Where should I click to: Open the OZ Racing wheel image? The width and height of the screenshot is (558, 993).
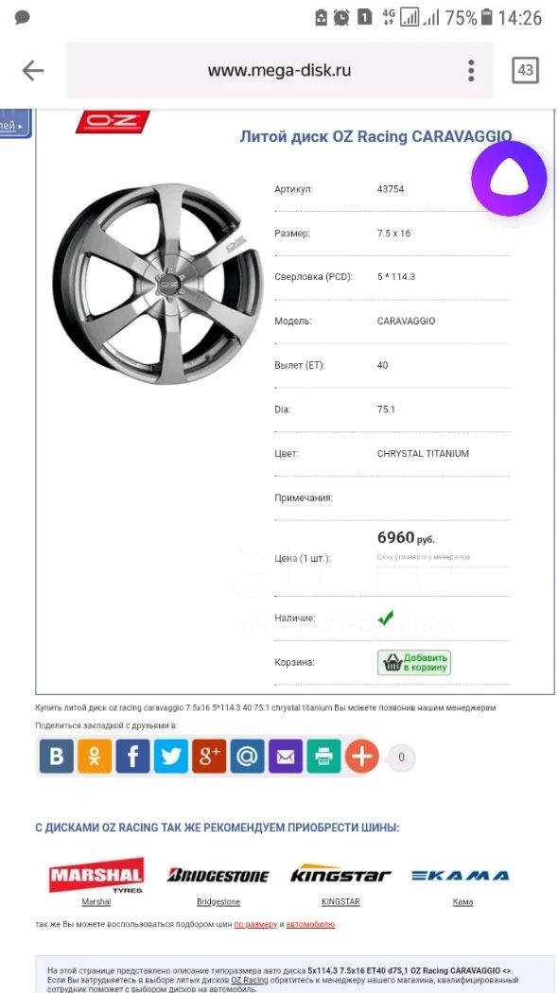pos(157,284)
